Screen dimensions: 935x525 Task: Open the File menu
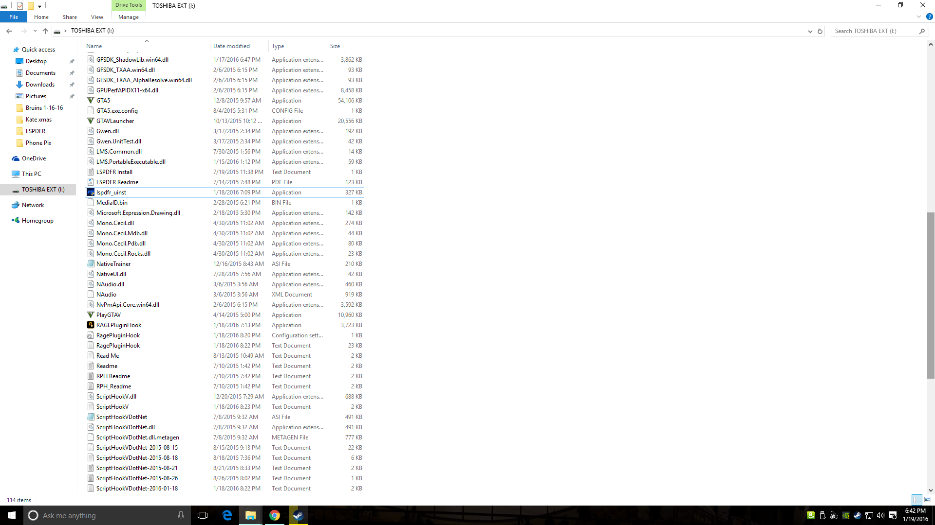click(14, 17)
